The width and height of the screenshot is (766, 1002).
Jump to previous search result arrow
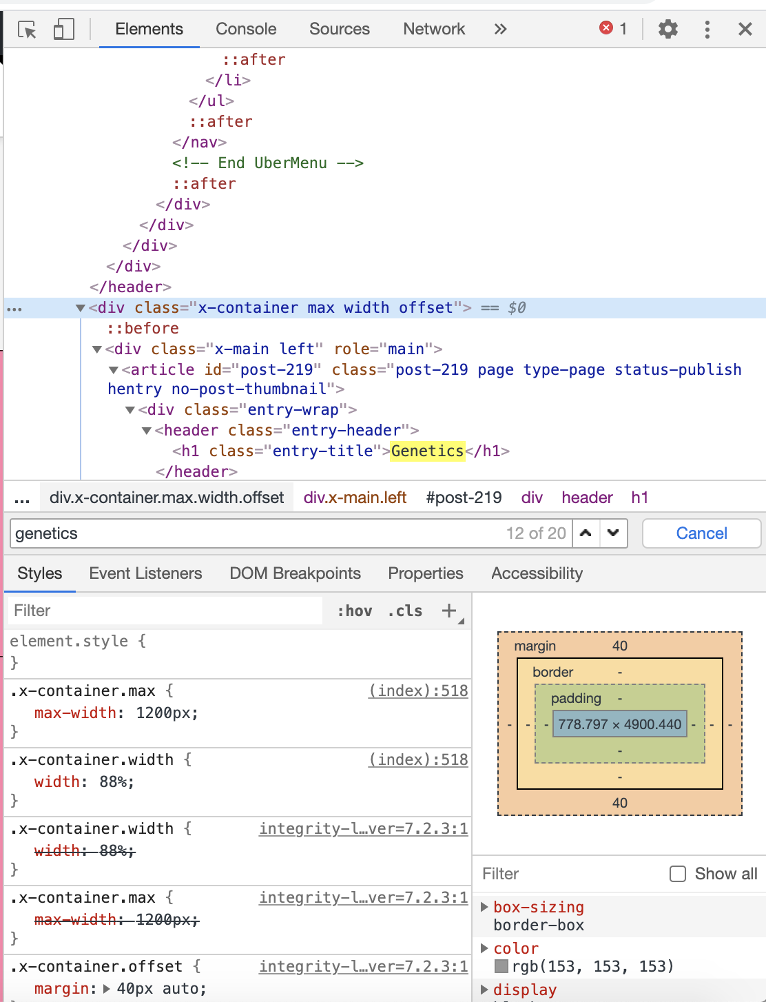pos(586,533)
